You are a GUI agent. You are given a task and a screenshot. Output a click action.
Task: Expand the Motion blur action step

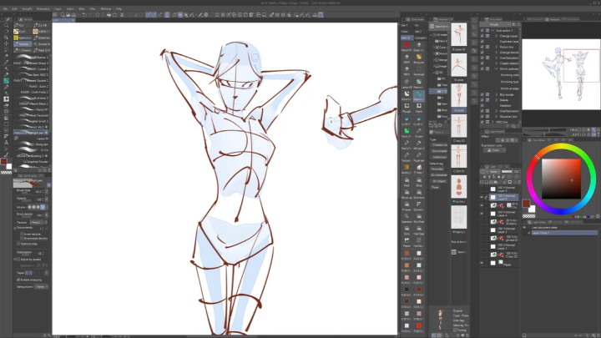[x=497, y=47]
